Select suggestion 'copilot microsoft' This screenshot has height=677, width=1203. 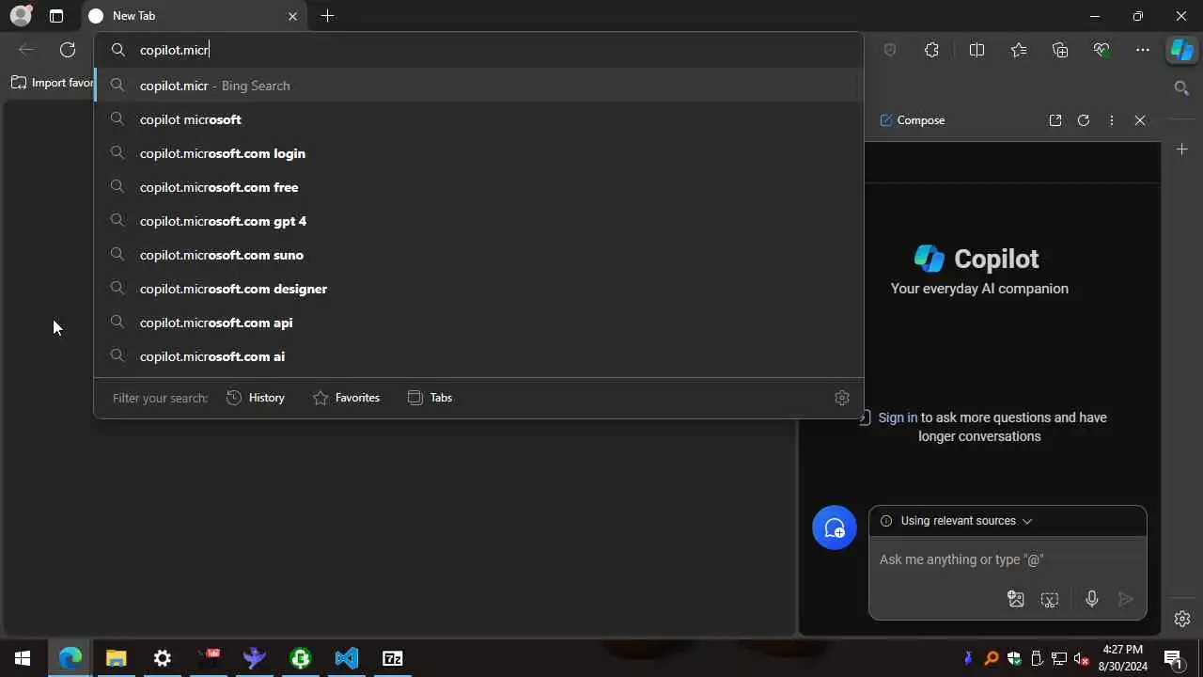(x=478, y=119)
